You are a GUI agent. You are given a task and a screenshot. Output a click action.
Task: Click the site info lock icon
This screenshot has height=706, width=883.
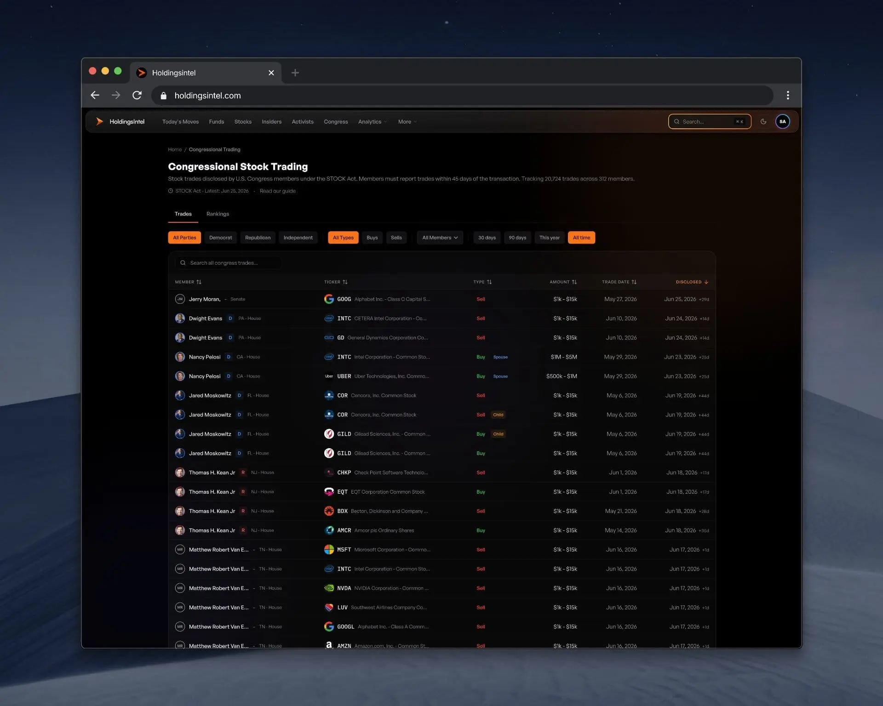point(163,96)
